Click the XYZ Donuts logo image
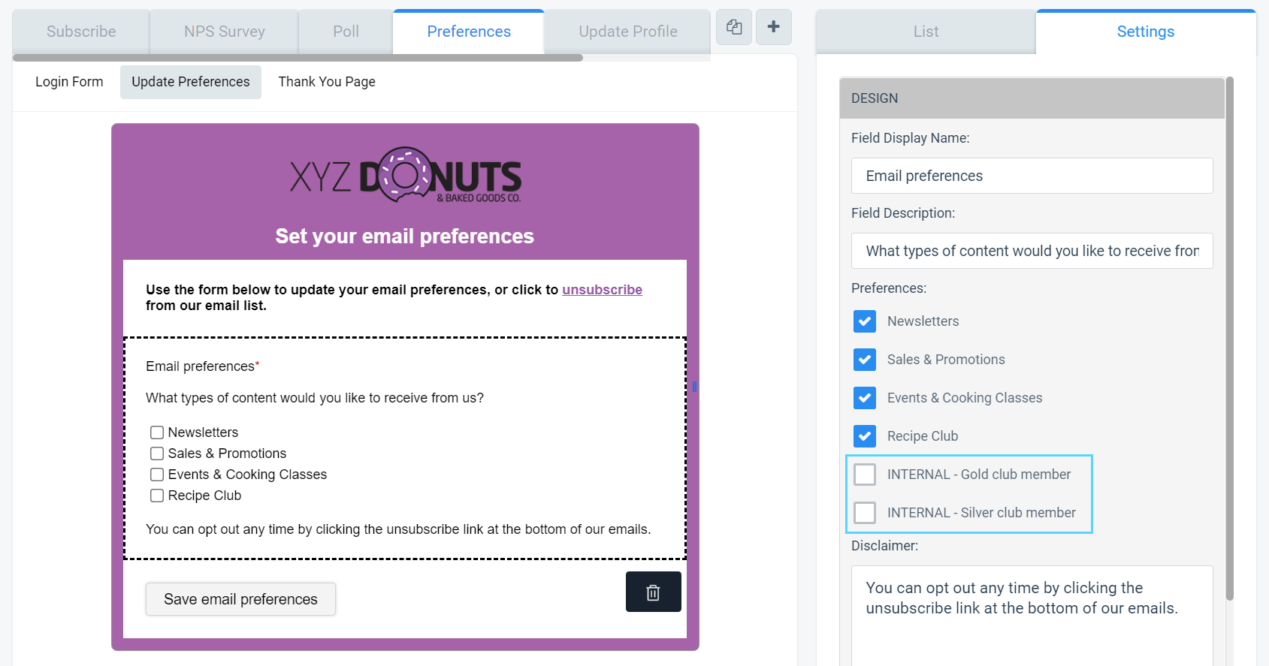Screen dimensions: 1269x666 406,175
